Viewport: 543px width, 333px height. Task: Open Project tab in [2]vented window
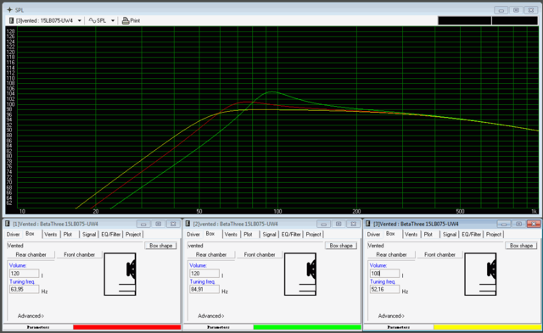coord(313,235)
